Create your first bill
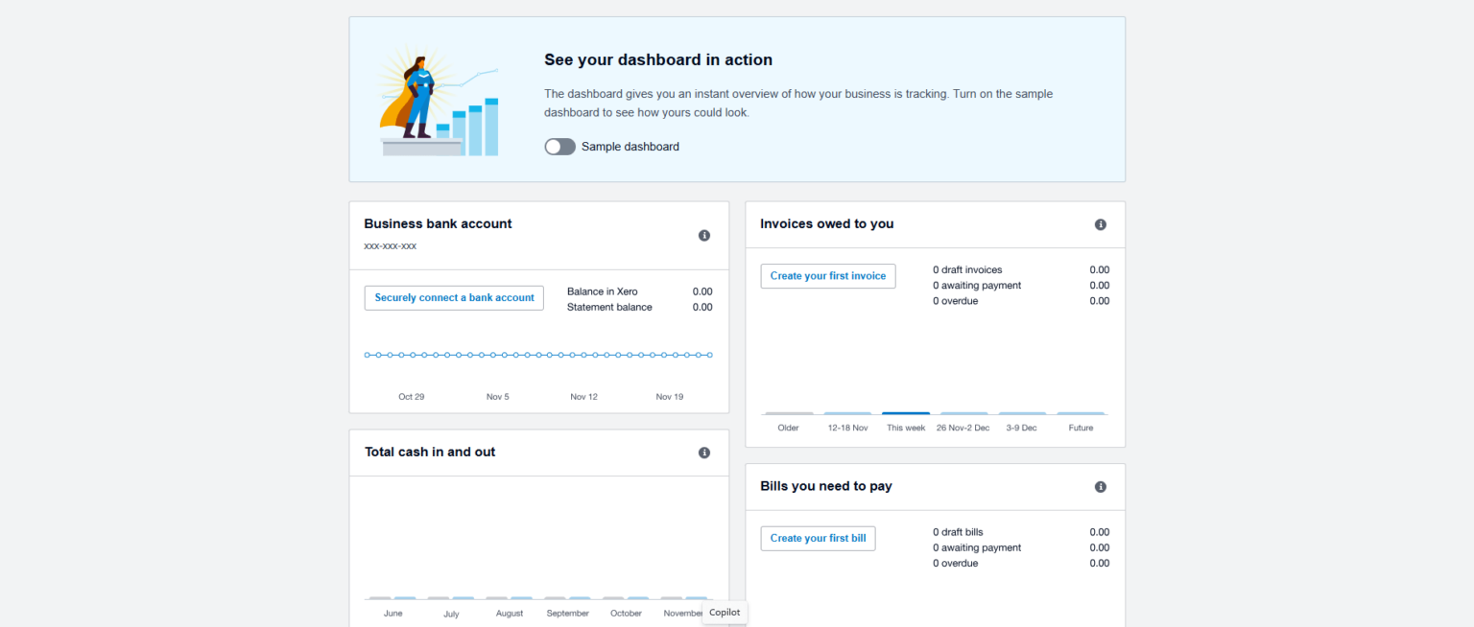The width and height of the screenshot is (1474, 627). tap(818, 538)
